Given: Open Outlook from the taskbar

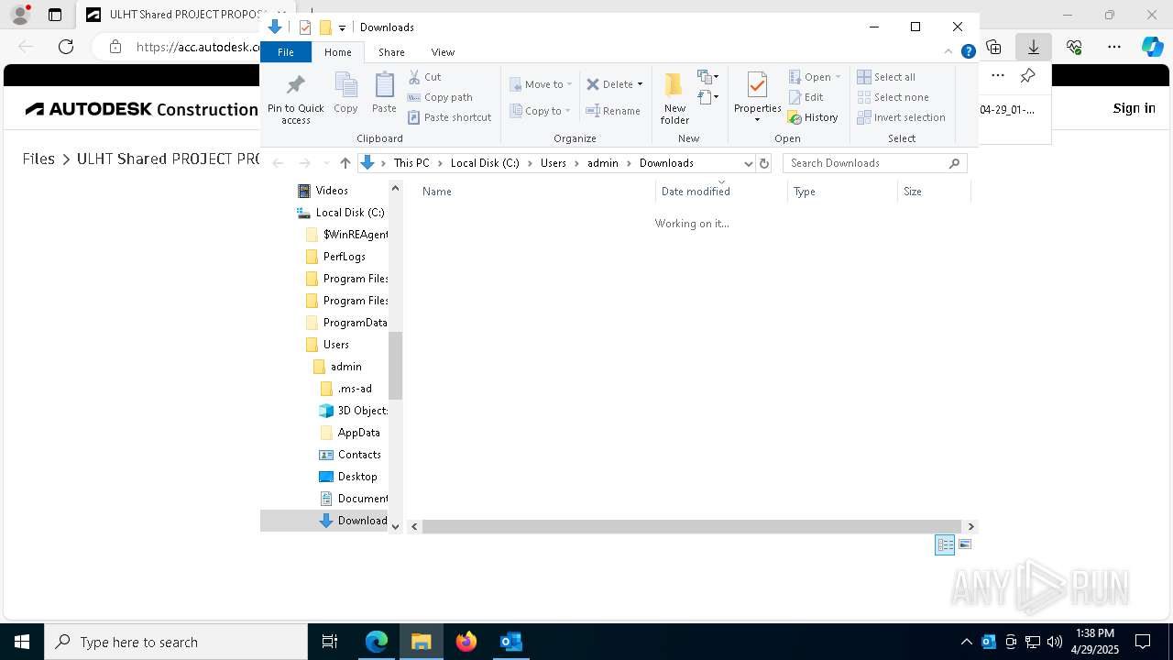Looking at the screenshot, I should point(510,642).
